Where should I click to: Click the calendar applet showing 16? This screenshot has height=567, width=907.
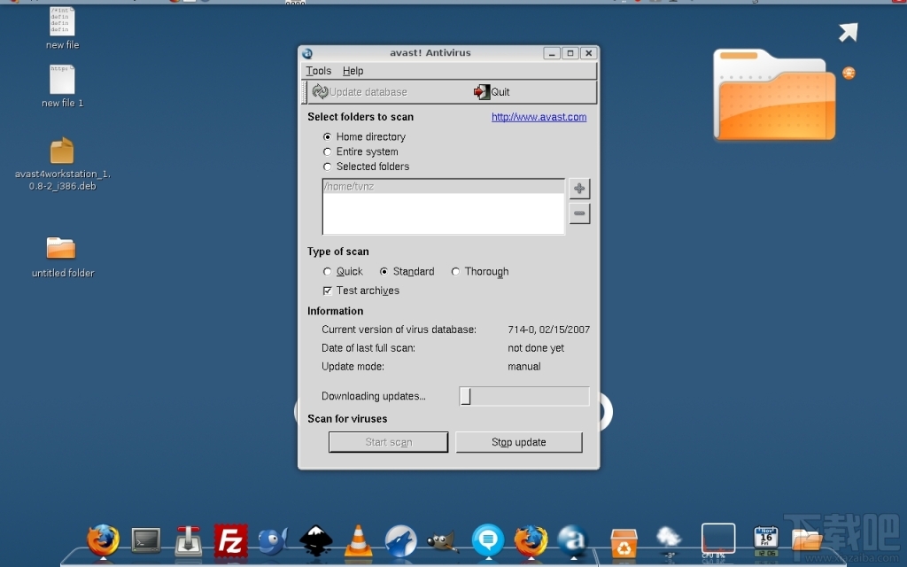(766, 540)
